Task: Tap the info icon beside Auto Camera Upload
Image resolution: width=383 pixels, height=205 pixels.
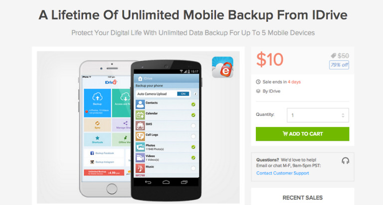Action: 195,94
